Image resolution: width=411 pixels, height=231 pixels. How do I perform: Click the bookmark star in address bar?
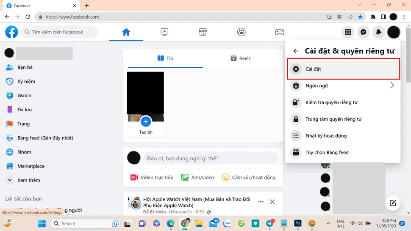[x=361, y=17]
